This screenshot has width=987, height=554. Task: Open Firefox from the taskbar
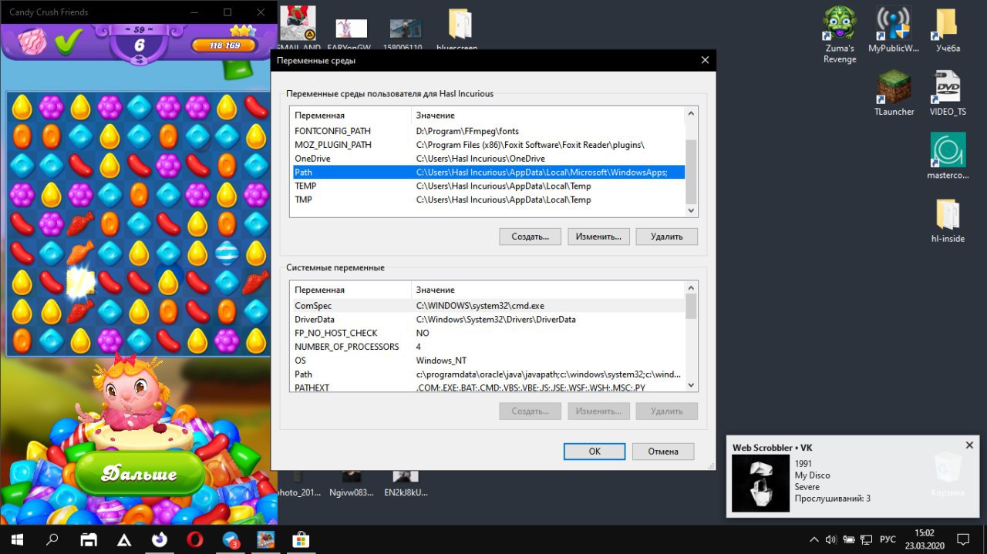159,539
